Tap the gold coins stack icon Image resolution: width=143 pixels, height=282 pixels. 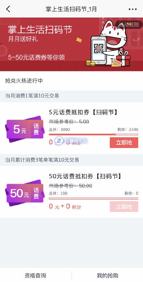point(90,63)
